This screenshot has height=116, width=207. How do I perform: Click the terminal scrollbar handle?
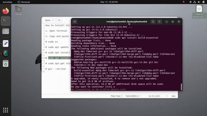tap(181, 87)
